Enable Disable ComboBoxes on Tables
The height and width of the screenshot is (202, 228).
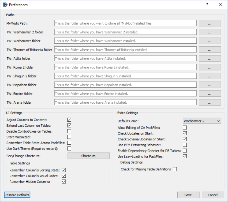pos(69,131)
